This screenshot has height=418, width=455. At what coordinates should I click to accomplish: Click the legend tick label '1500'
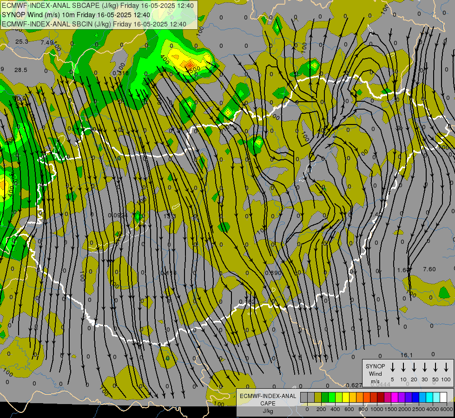click(x=391, y=409)
